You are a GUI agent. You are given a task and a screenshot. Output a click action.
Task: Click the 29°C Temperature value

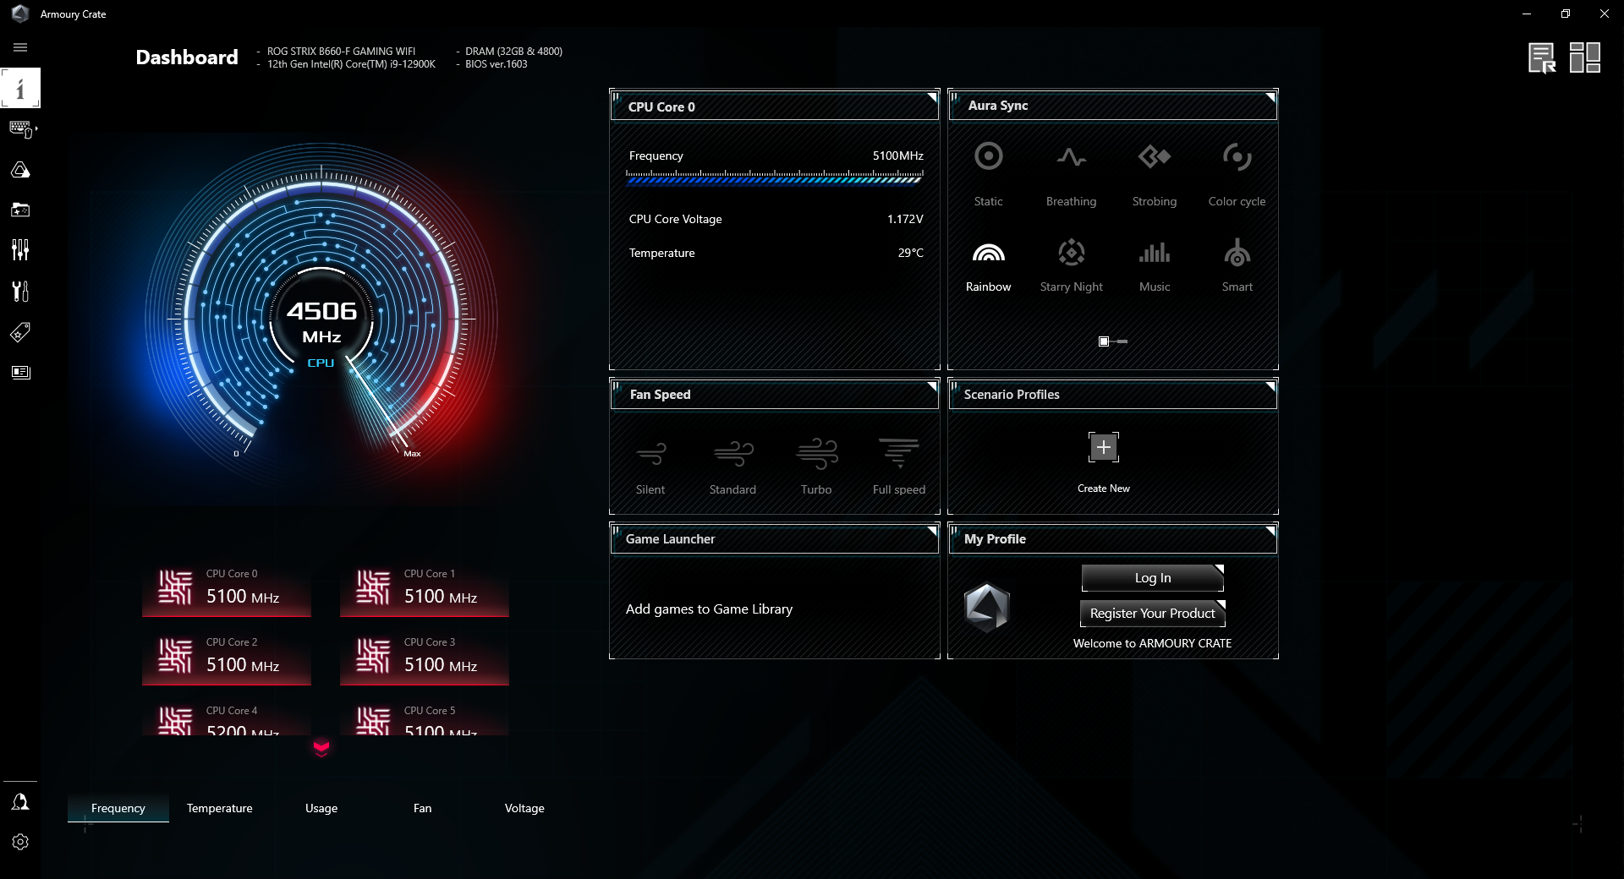(911, 253)
